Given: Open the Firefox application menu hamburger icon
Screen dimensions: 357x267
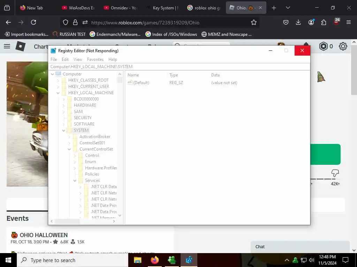Looking at the screenshot, I should pyautogui.click(x=348, y=22).
